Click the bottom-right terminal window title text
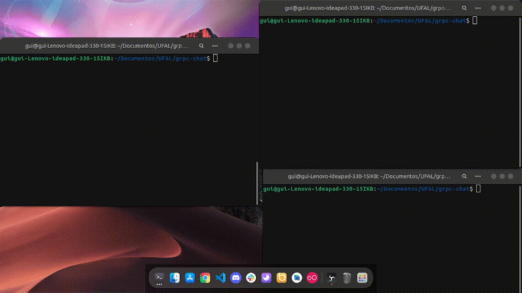 [x=369, y=177]
